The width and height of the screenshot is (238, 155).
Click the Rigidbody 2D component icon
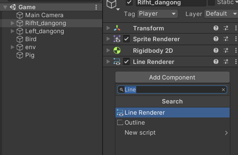click(117, 50)
